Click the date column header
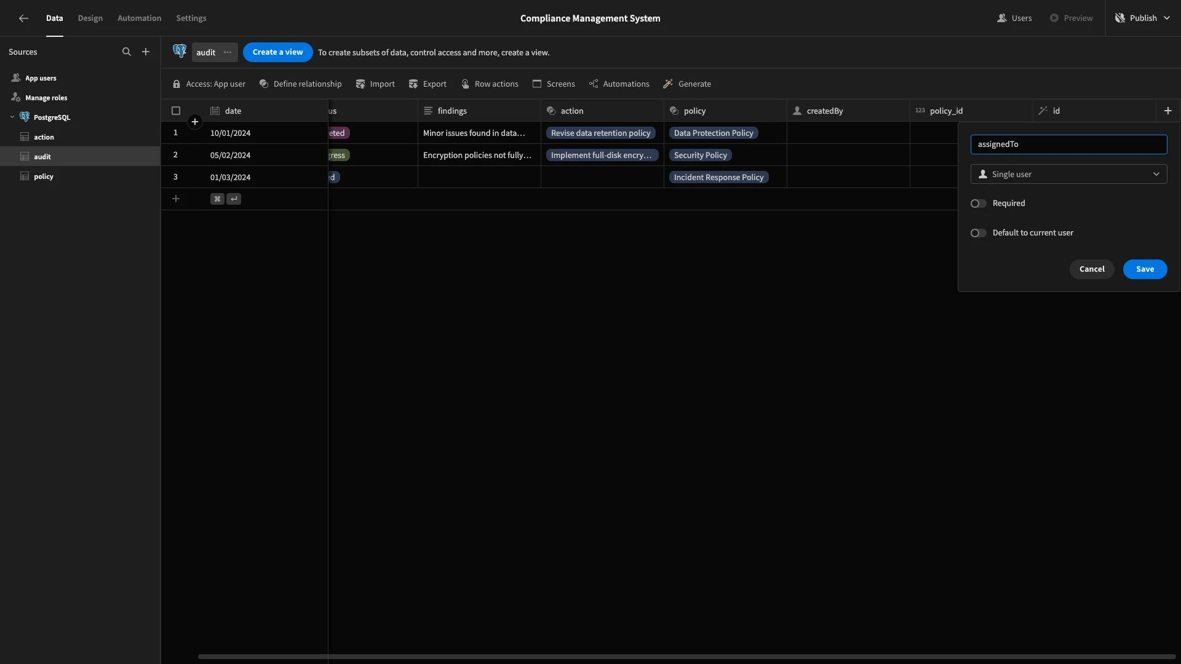The image size is (1181, 664). (266, 111)
